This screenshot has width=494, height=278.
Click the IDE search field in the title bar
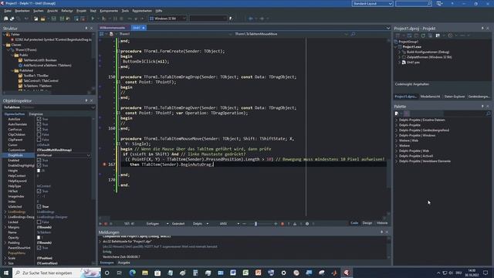click(x=414, y=3)
